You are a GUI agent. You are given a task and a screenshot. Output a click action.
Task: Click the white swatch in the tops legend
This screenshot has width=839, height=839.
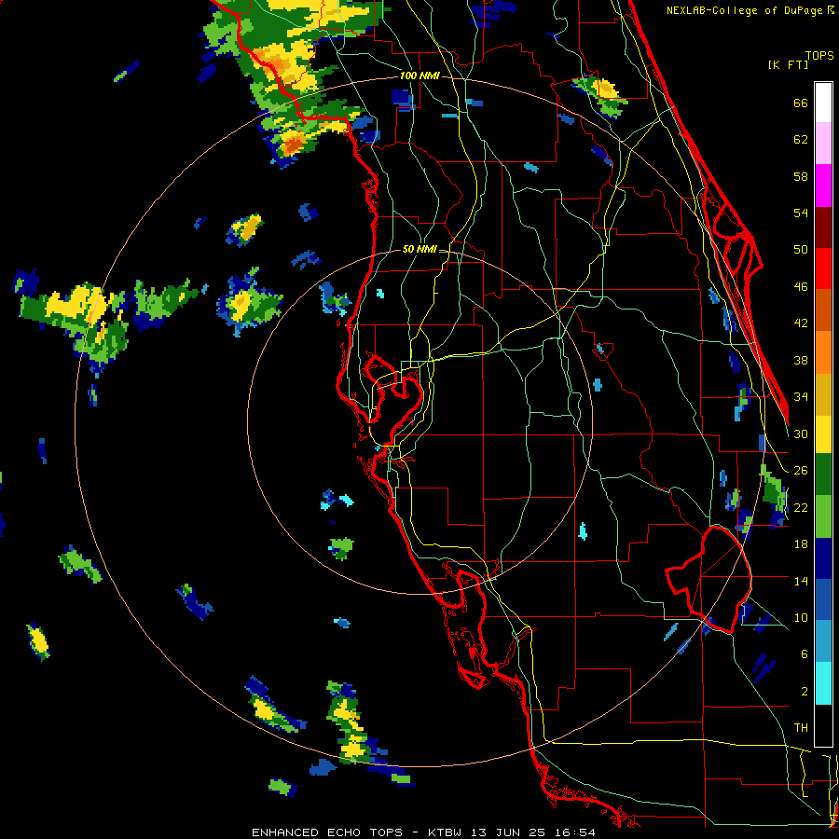823,103
